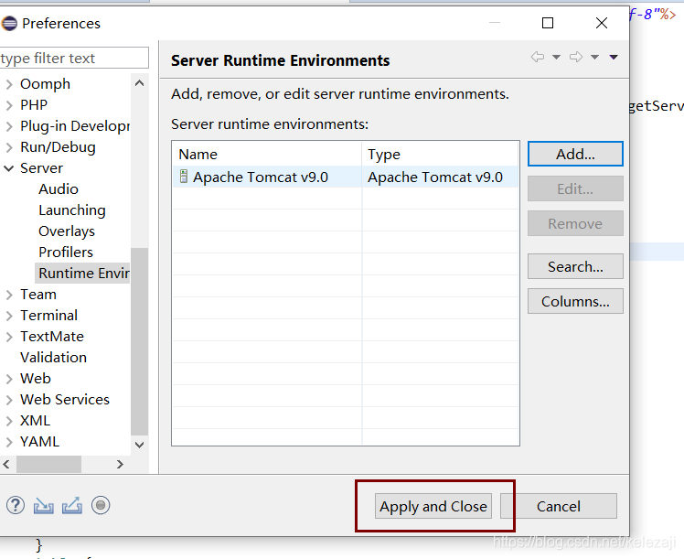This screenshot has width=684, height=559.
Task: Click the Remove button
Action: pyautogui.click(x=575, y=223)
